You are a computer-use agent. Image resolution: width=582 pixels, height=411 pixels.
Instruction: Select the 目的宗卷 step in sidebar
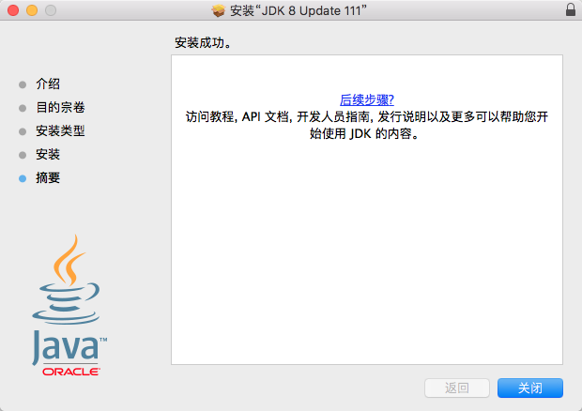60,107
